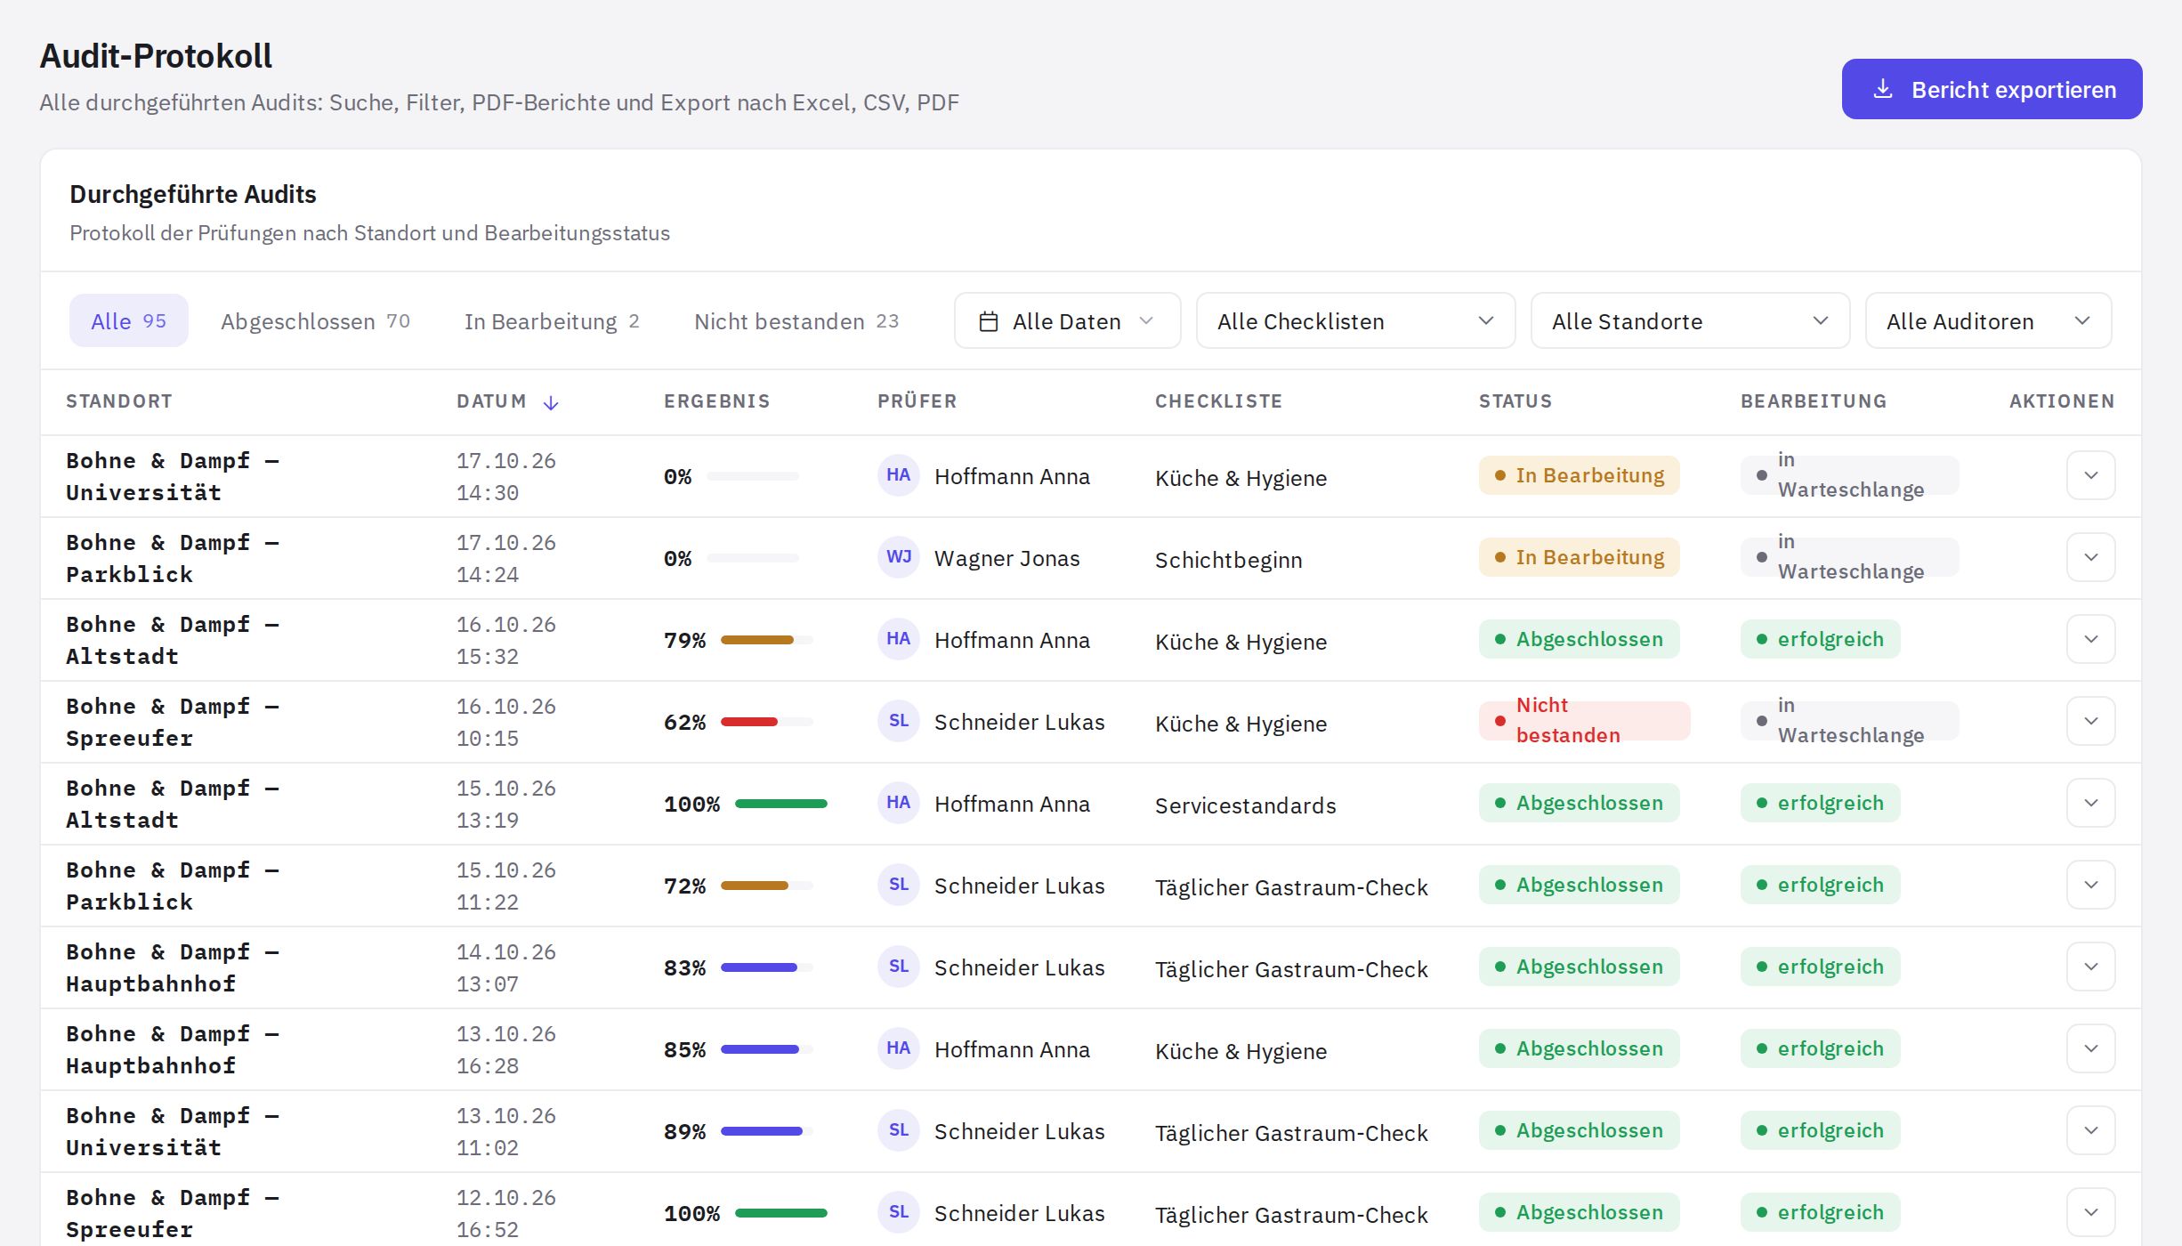
Task: Open the Alle Auditoren dropdown
Action: click(1988, 320)
